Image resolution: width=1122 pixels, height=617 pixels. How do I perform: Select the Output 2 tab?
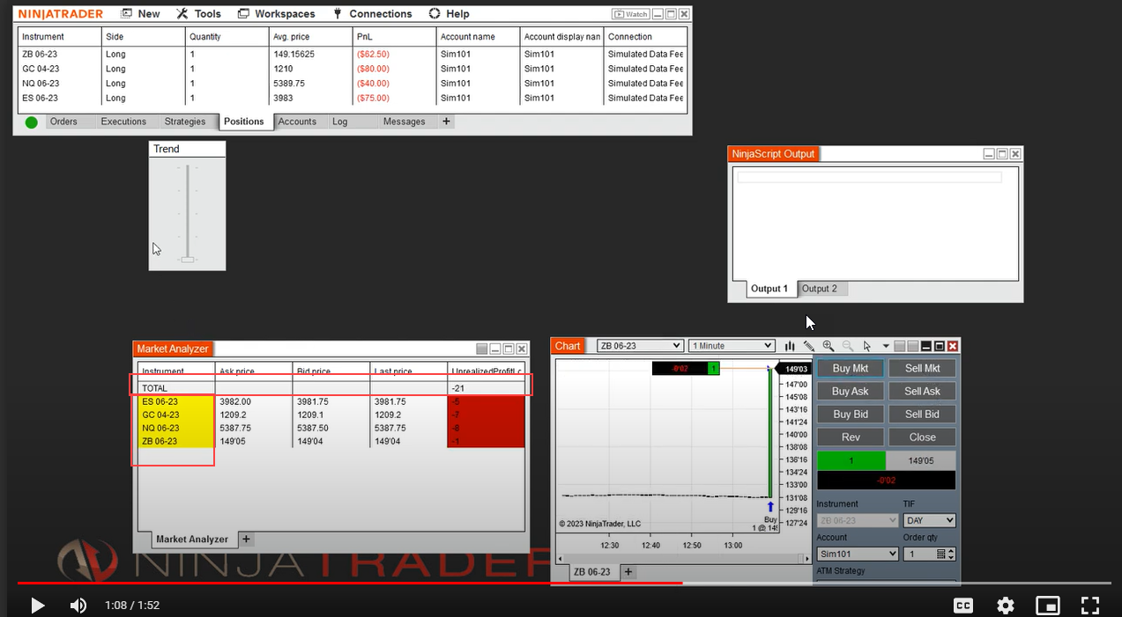point(821,289)
